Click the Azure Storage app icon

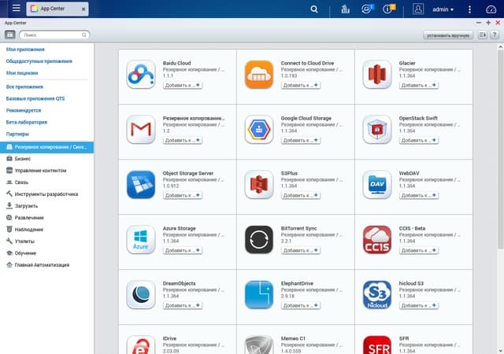141,240
